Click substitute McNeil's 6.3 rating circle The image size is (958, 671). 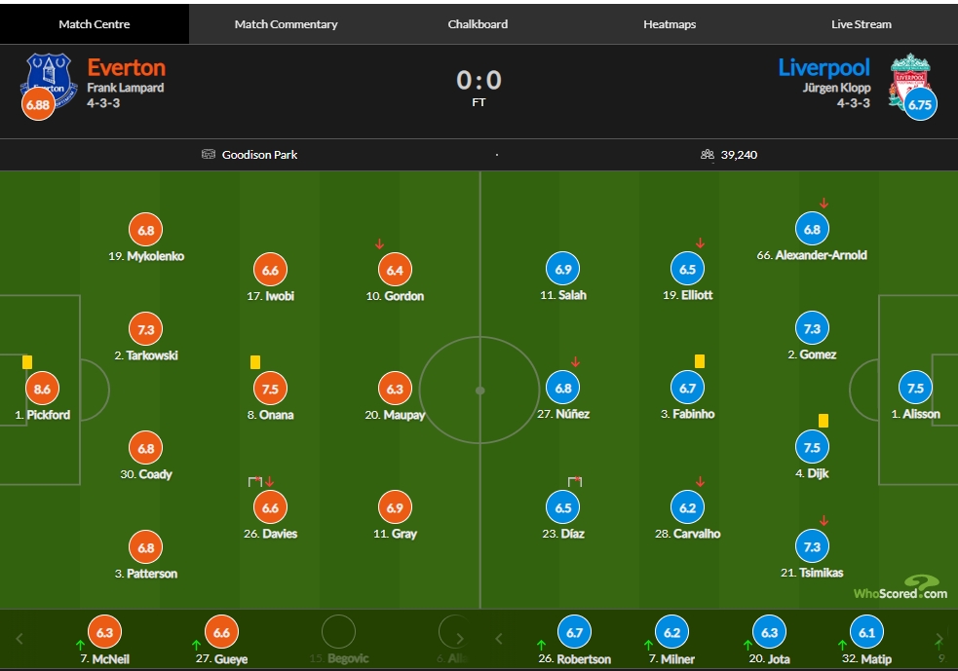(x=104, y=632)
